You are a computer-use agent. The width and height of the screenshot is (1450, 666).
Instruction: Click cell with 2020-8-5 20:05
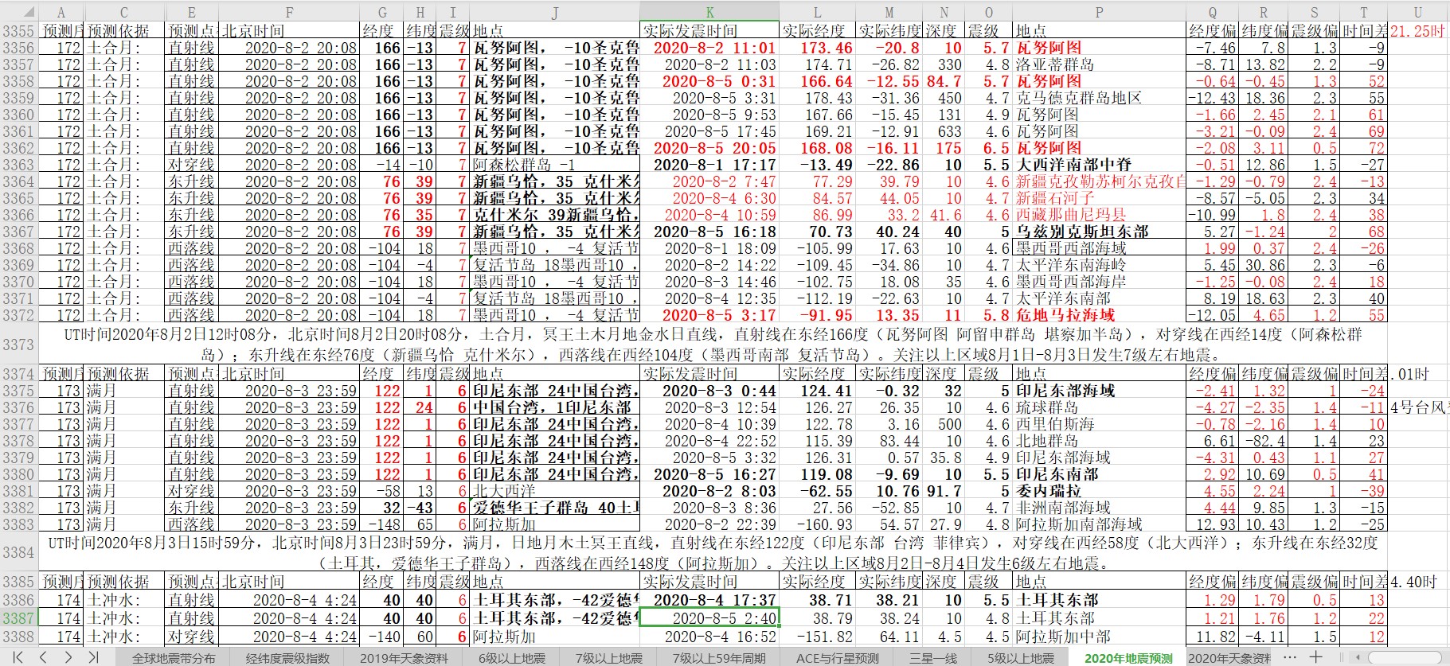[709, 148]
